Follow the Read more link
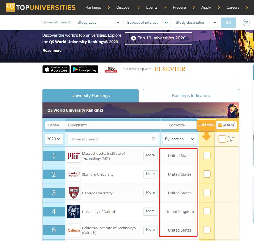This screenshot has height=241, width=254. click(x=52, y=50)
